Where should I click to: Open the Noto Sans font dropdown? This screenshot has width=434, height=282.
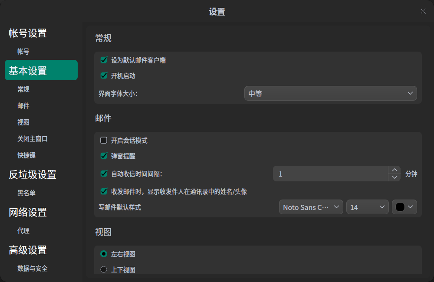pos(311,207)
